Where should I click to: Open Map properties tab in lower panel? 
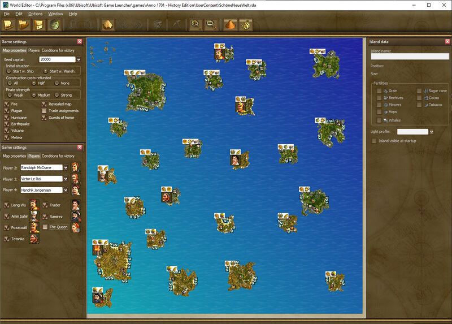click(15, 156)
